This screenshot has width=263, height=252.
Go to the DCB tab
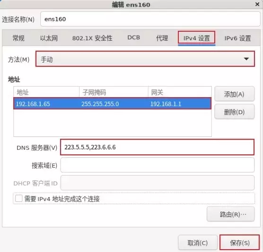[134, 37]
